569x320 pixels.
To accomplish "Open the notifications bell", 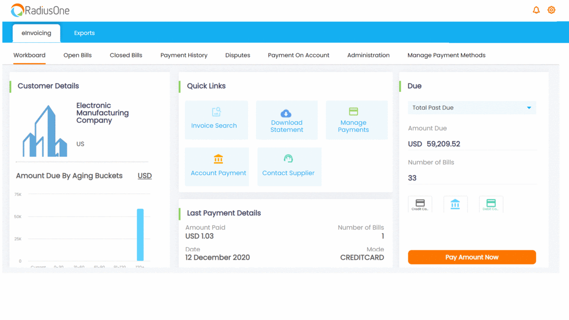I will tap(536, 10).
